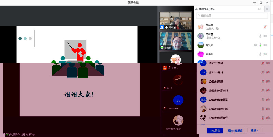The image size is (273, 137).
Task: Click muted mic icon for 19值计2李想
Action: (263, 82)
